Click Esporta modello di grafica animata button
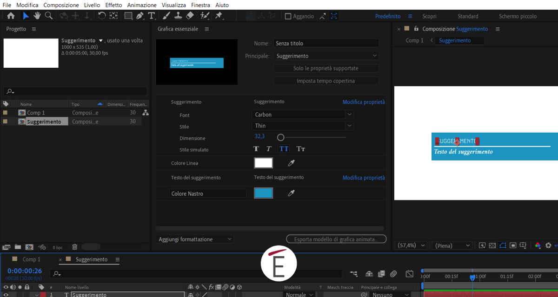Viewport: 558px width, 297px height. tap(336, 239)
